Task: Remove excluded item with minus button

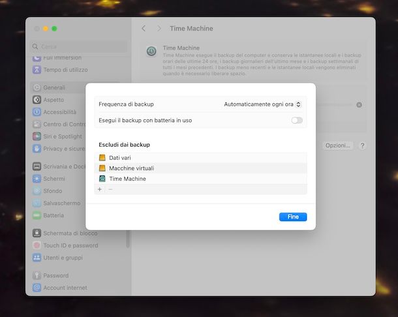Action: [110, 189]
